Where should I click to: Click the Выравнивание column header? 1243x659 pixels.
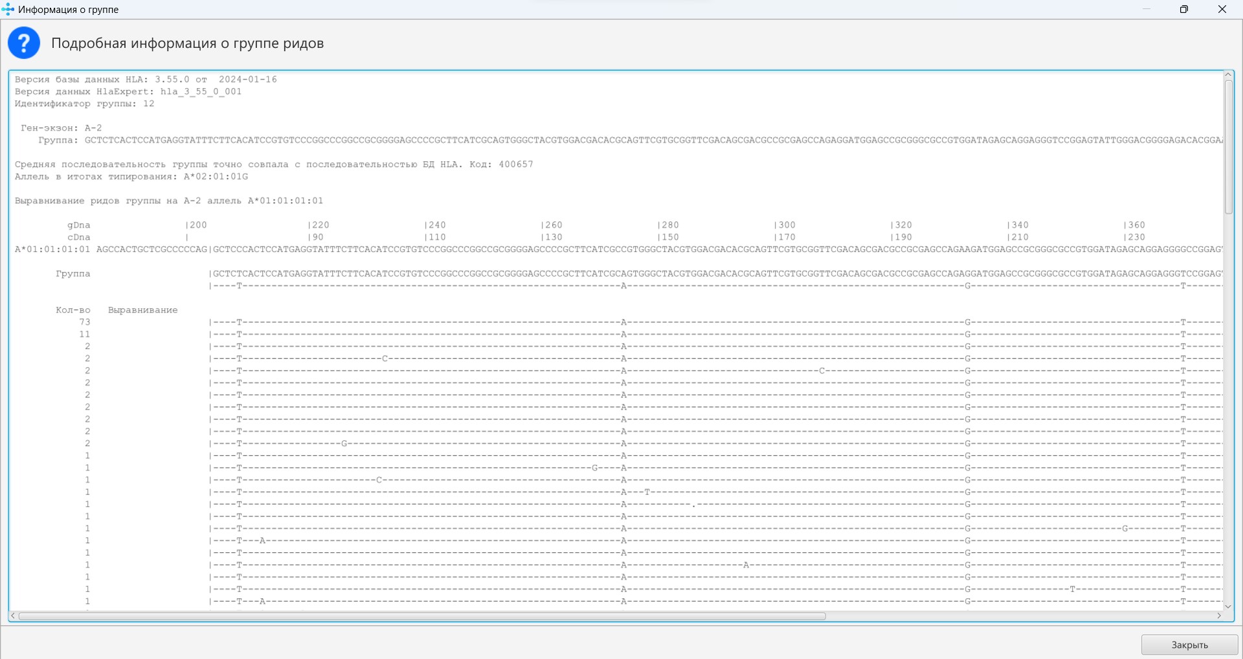point(142,310)
